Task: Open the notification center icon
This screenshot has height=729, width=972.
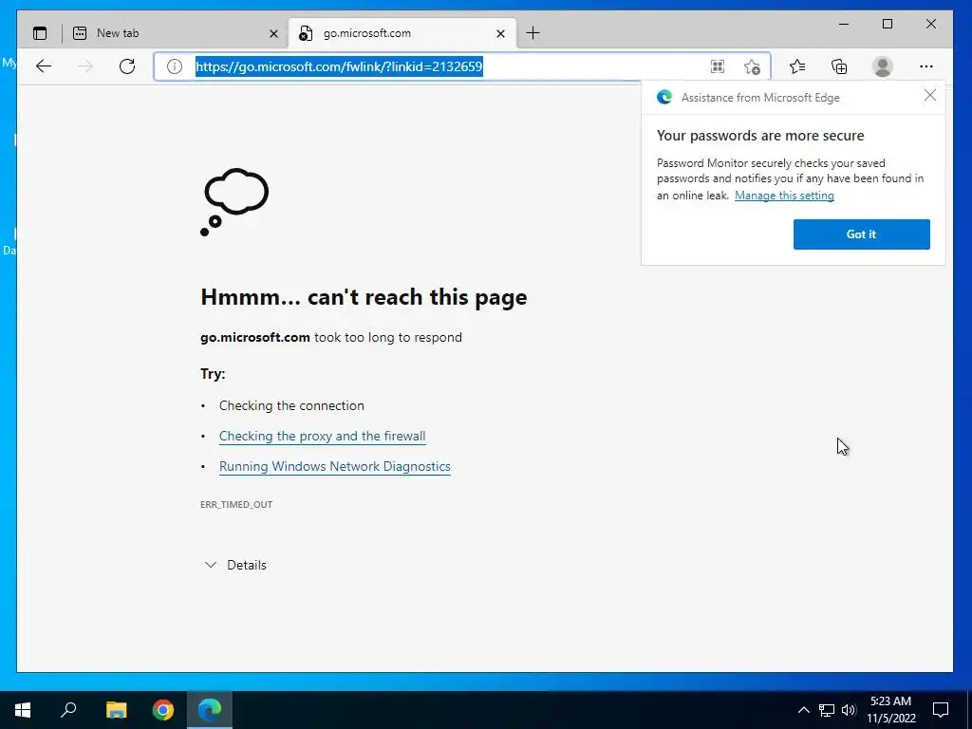Action: point(941,710)
